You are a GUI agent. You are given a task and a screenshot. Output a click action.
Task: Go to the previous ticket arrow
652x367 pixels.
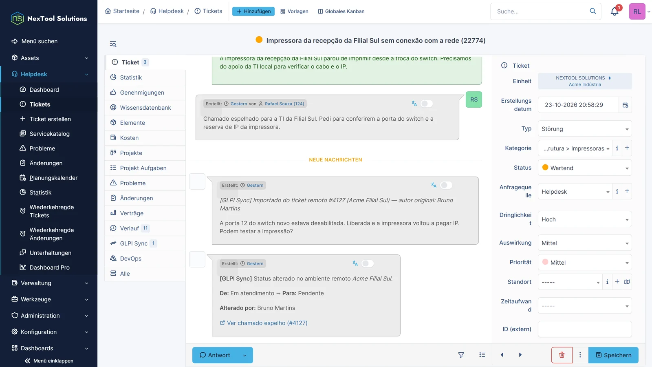point(502,355)
